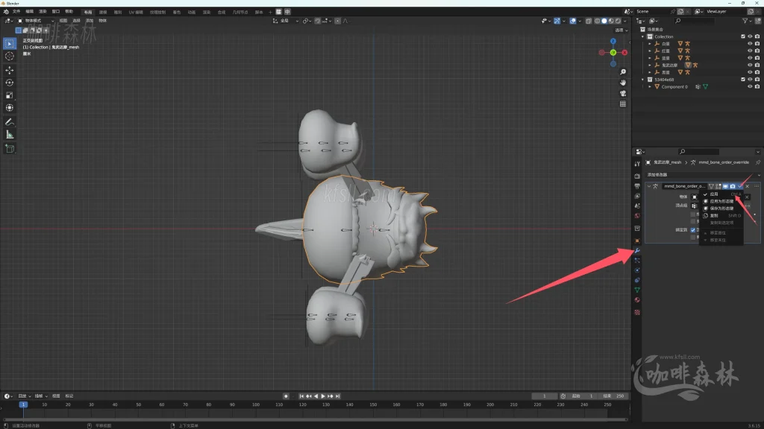Activate the Annotate pencil tool
Viewport: 764px width, 429px height.
[10, 121]
